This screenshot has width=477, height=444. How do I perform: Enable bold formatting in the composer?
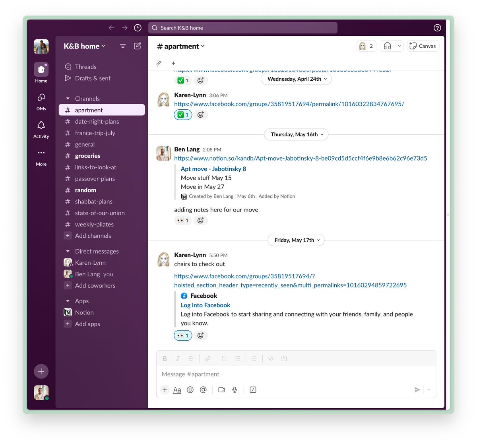click(165, 359)
